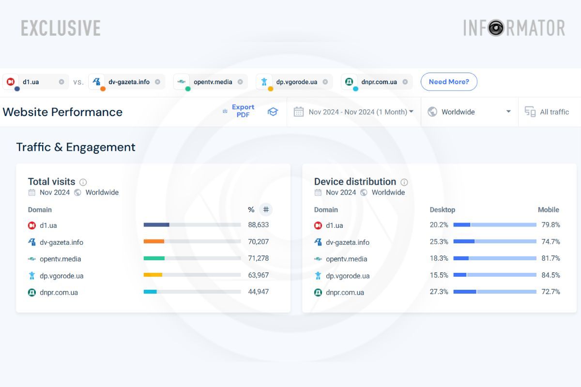Remove dv-gazeta.info chip from comparison
The image size is (581, 387).
pos(157,82)
